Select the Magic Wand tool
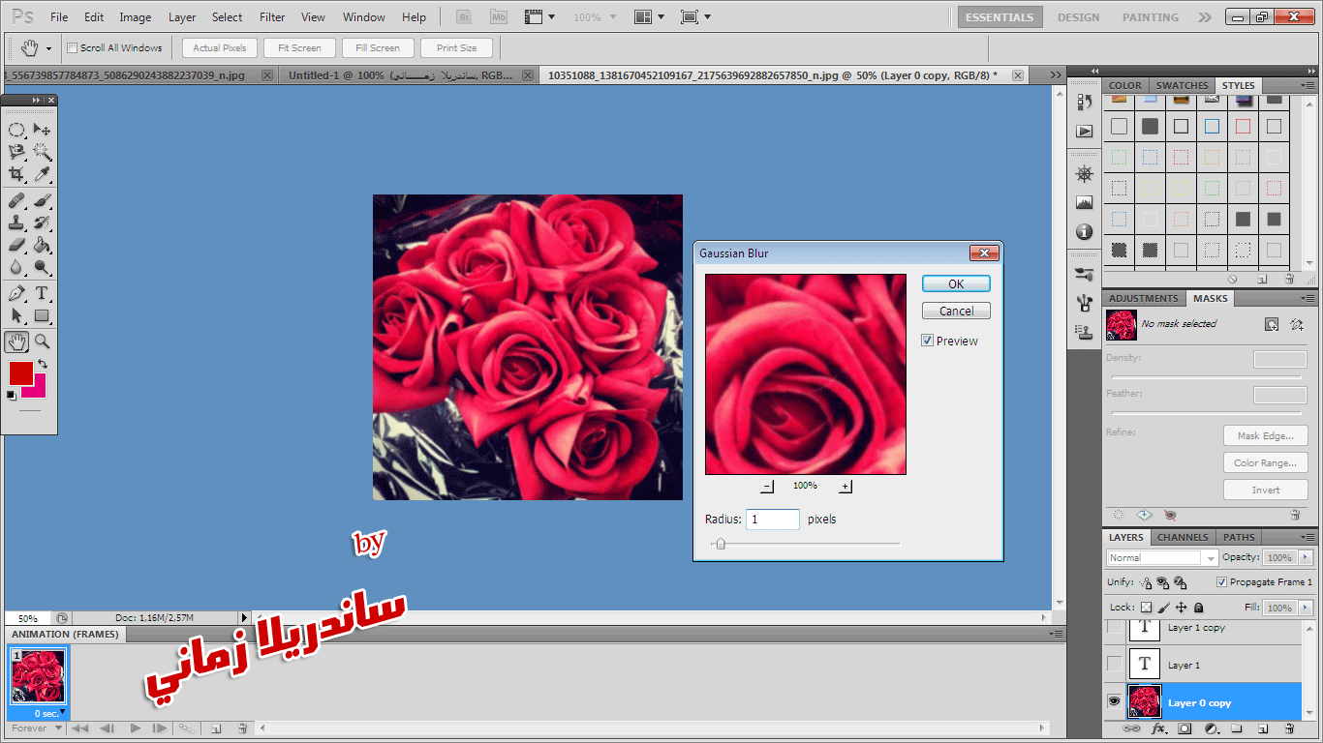Image resolution: width=1323 pixels, height=743 pixels. (x=42, y=152)
